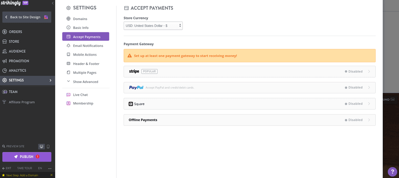Click the Promotion megaphone icon

[x=5, y=61]
